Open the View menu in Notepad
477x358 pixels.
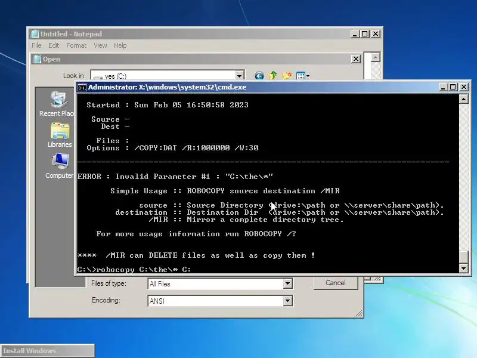click(100, 45)
